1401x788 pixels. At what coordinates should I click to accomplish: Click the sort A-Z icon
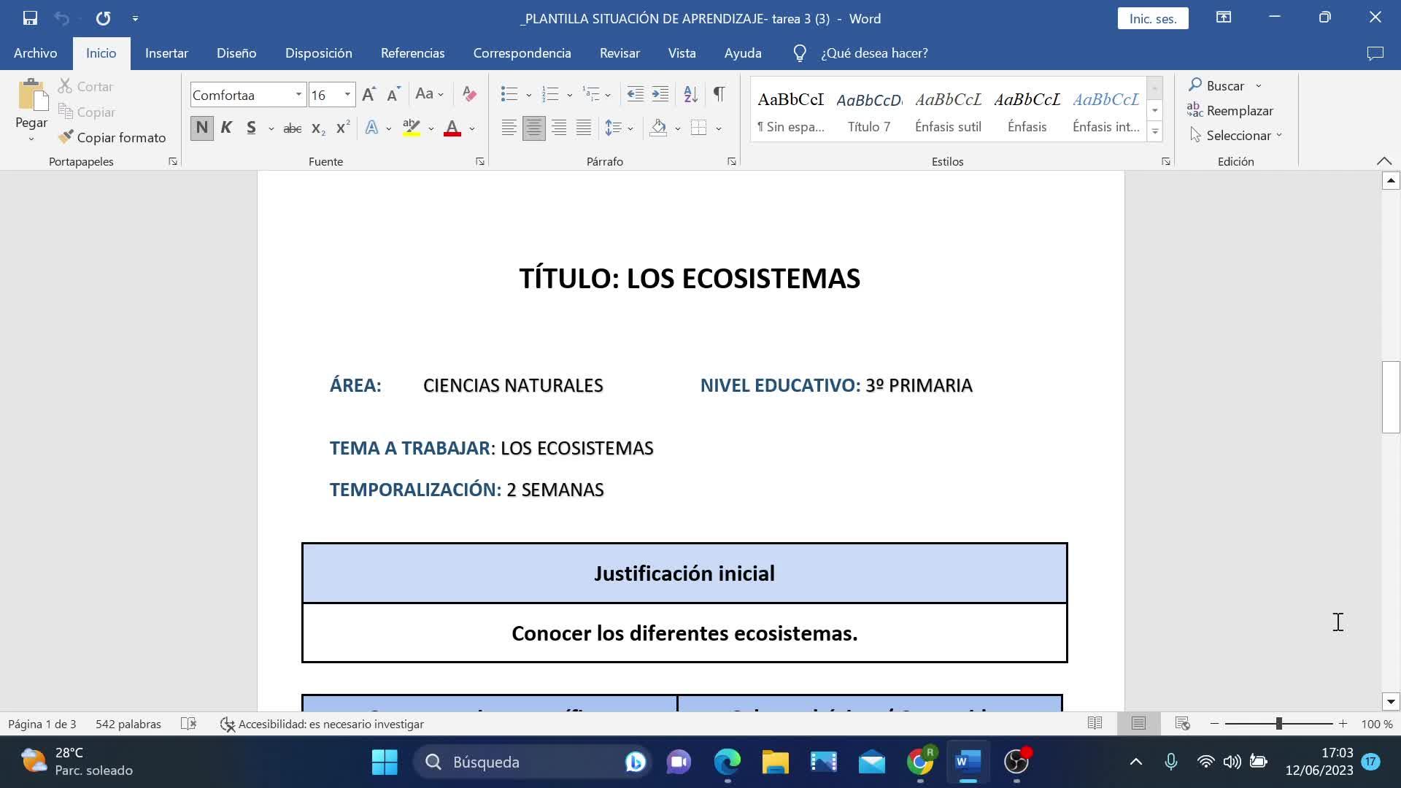coord(690,94)
